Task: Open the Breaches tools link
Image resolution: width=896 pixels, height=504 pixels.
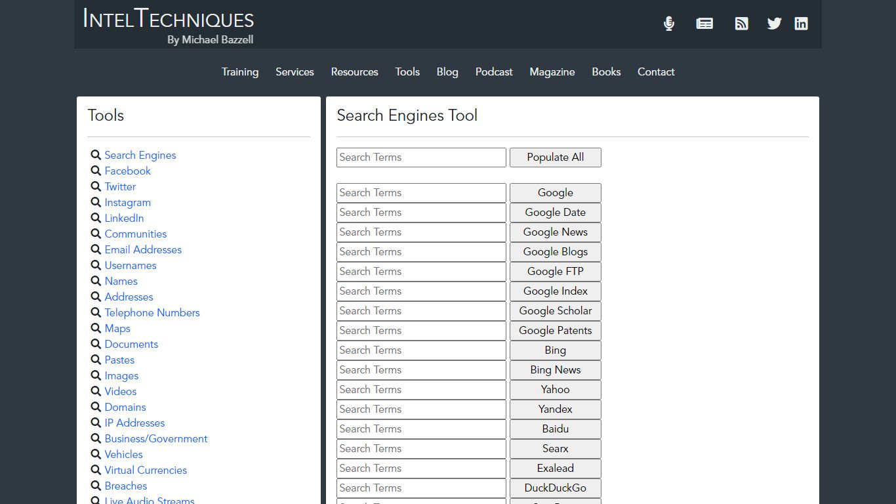Action: pyautogui.click(x=126, y=486)
